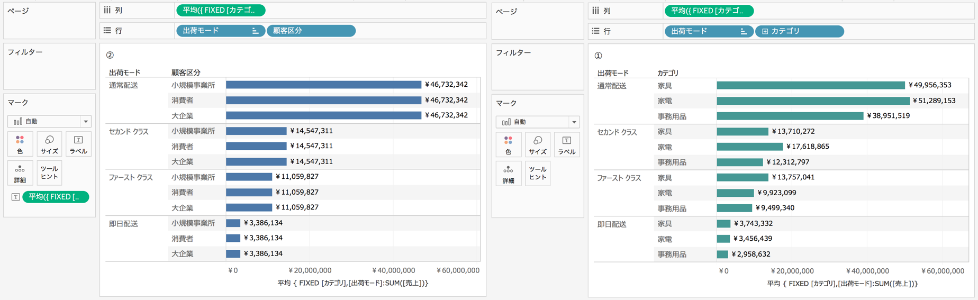Image resolution: width=978 pixels, height=300 pixels.
Task: Click the カテゴリ column header in chart ①
Action: 668,73
